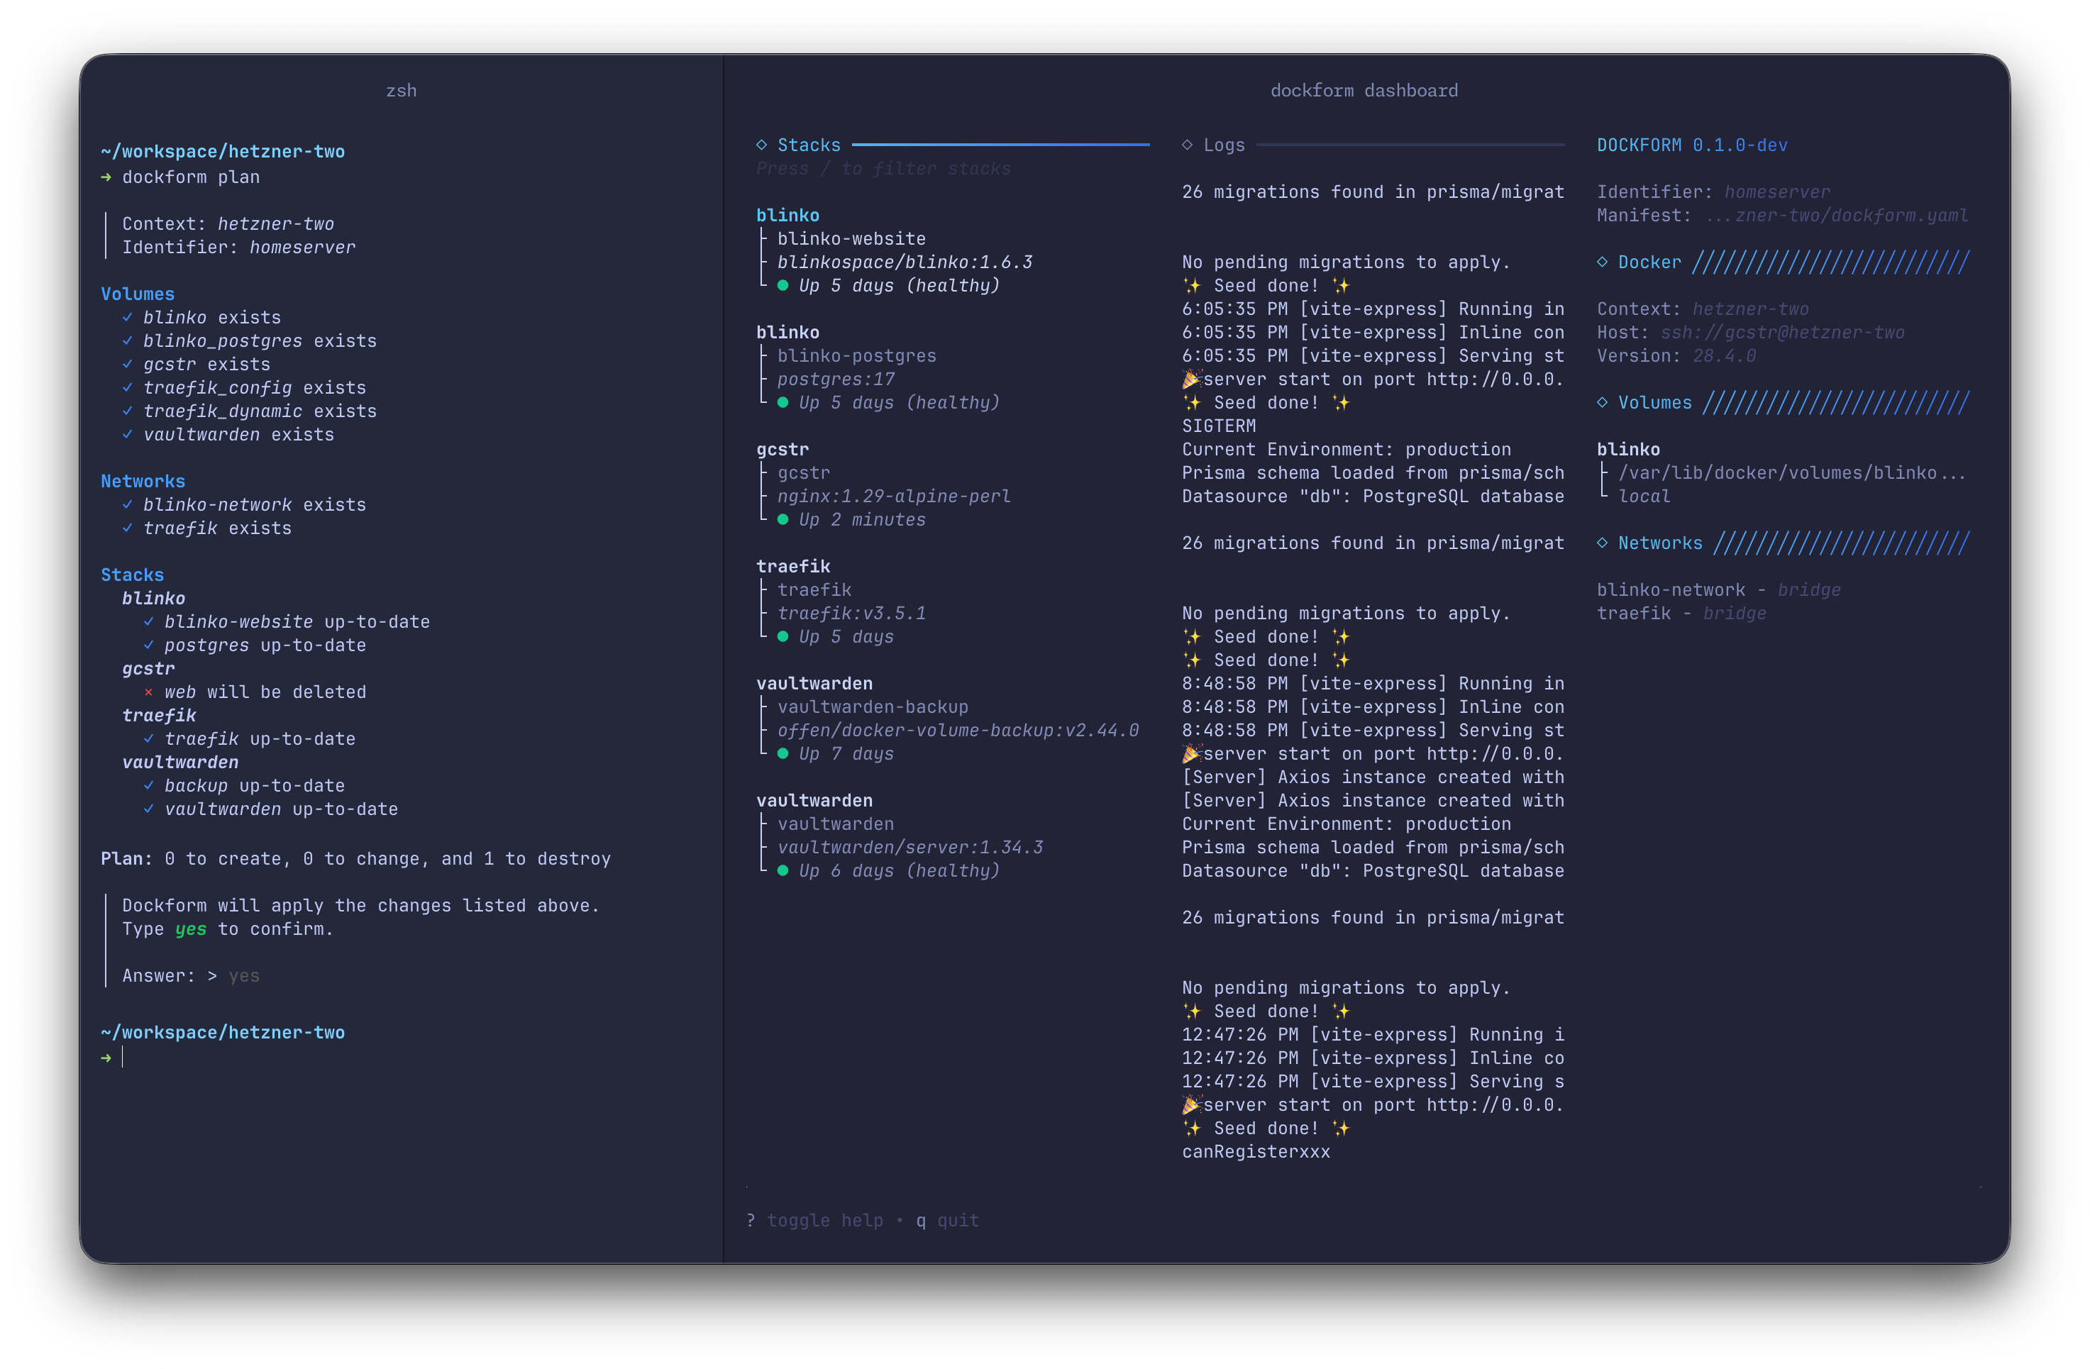Click green status dot for traefik container
2090x1369 pixels.
point(783,637)
